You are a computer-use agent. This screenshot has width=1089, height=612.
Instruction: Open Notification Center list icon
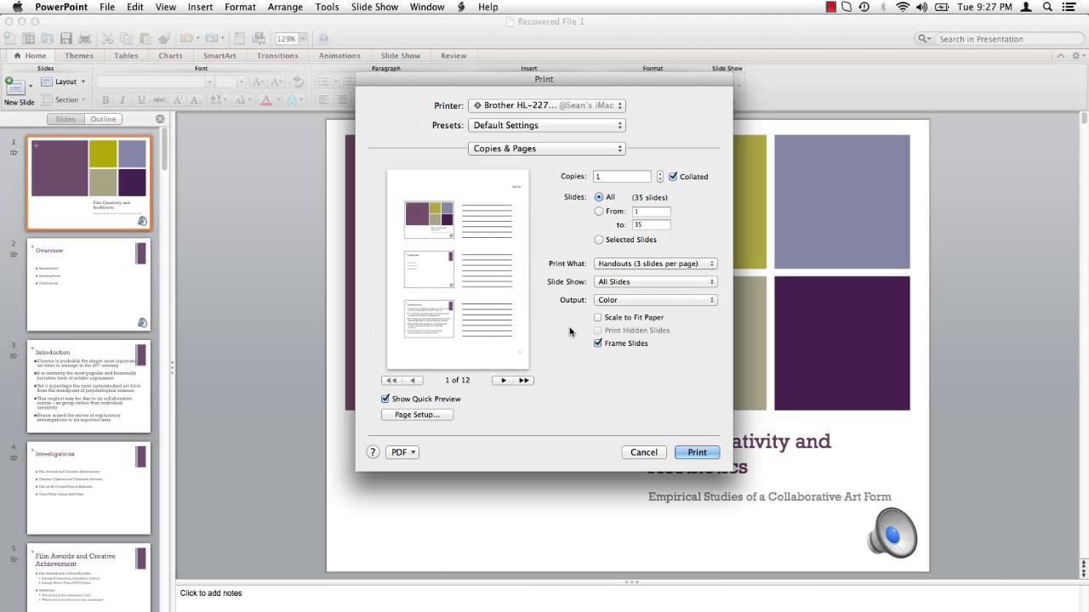(x=1070, y=7)
